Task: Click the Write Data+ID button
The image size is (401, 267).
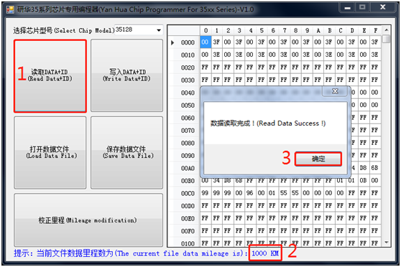Action: point(127,75)
